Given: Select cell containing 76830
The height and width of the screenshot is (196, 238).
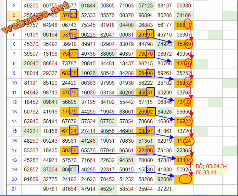Looking at the screenshot, I should 126,141.
